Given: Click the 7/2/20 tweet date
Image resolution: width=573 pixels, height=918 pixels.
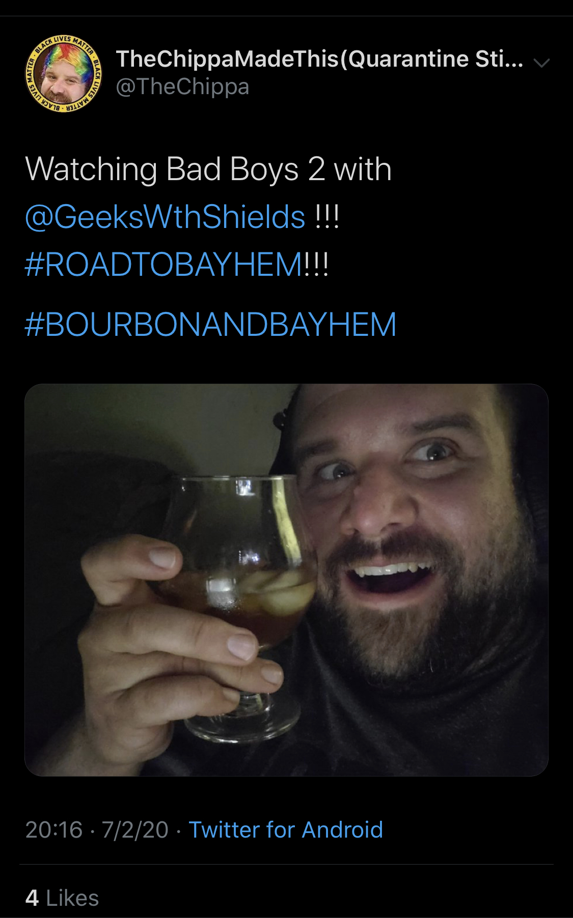Looking at the screenshot, I should (135, 830).
